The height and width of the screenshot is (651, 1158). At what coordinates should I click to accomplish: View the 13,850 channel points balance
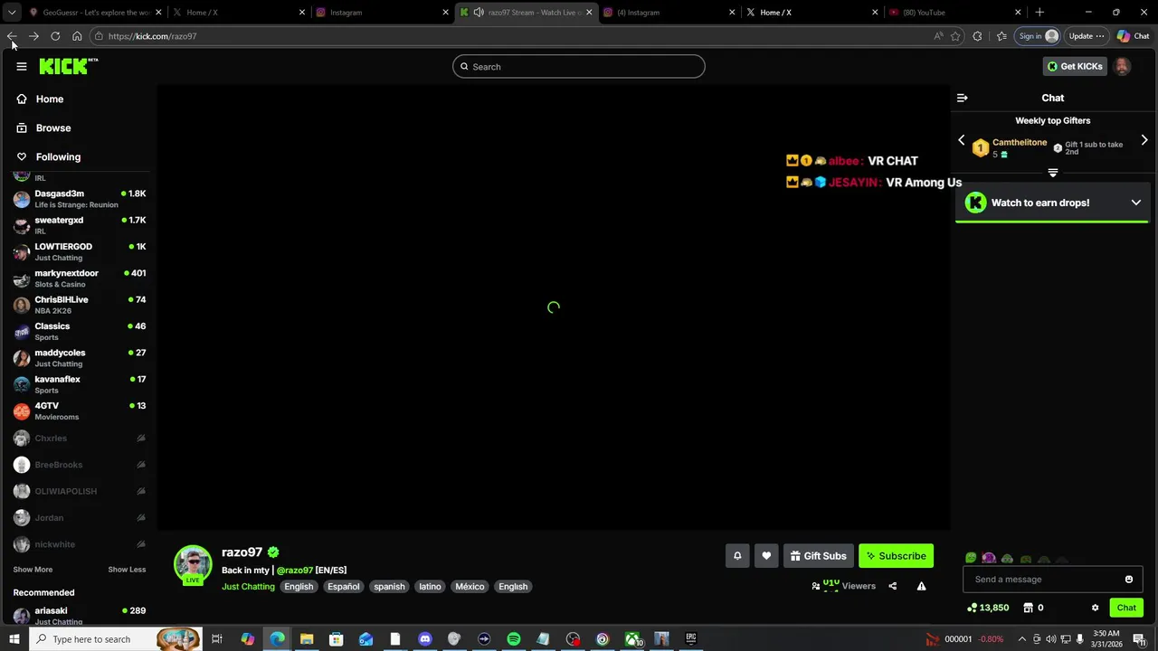988,608
